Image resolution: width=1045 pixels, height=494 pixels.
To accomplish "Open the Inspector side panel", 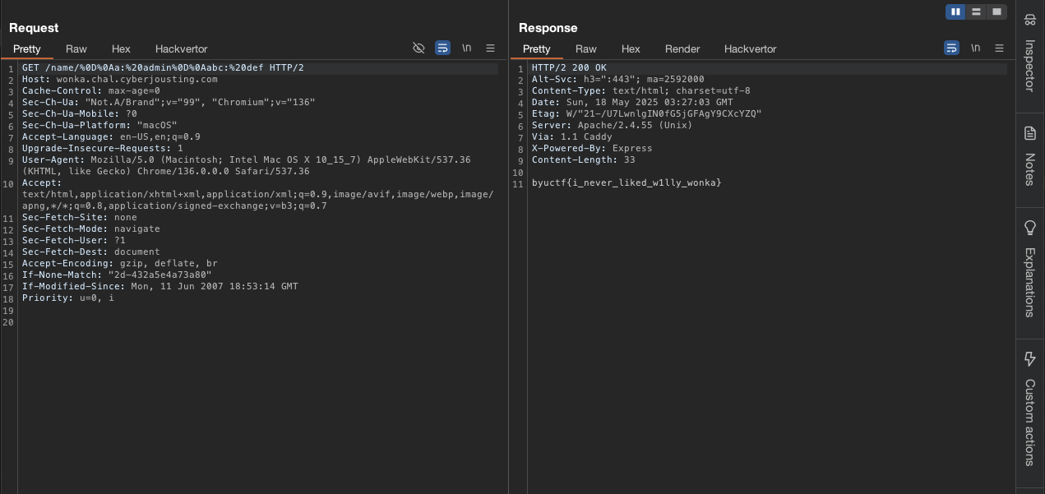I will tap(1029, 54).
